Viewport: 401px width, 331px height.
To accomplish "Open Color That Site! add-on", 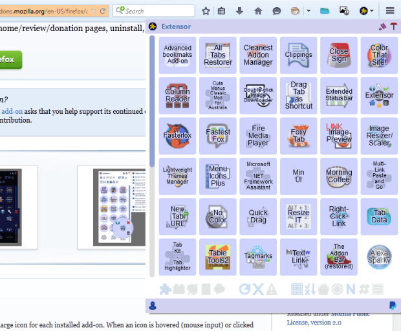I will click(379, 55).
